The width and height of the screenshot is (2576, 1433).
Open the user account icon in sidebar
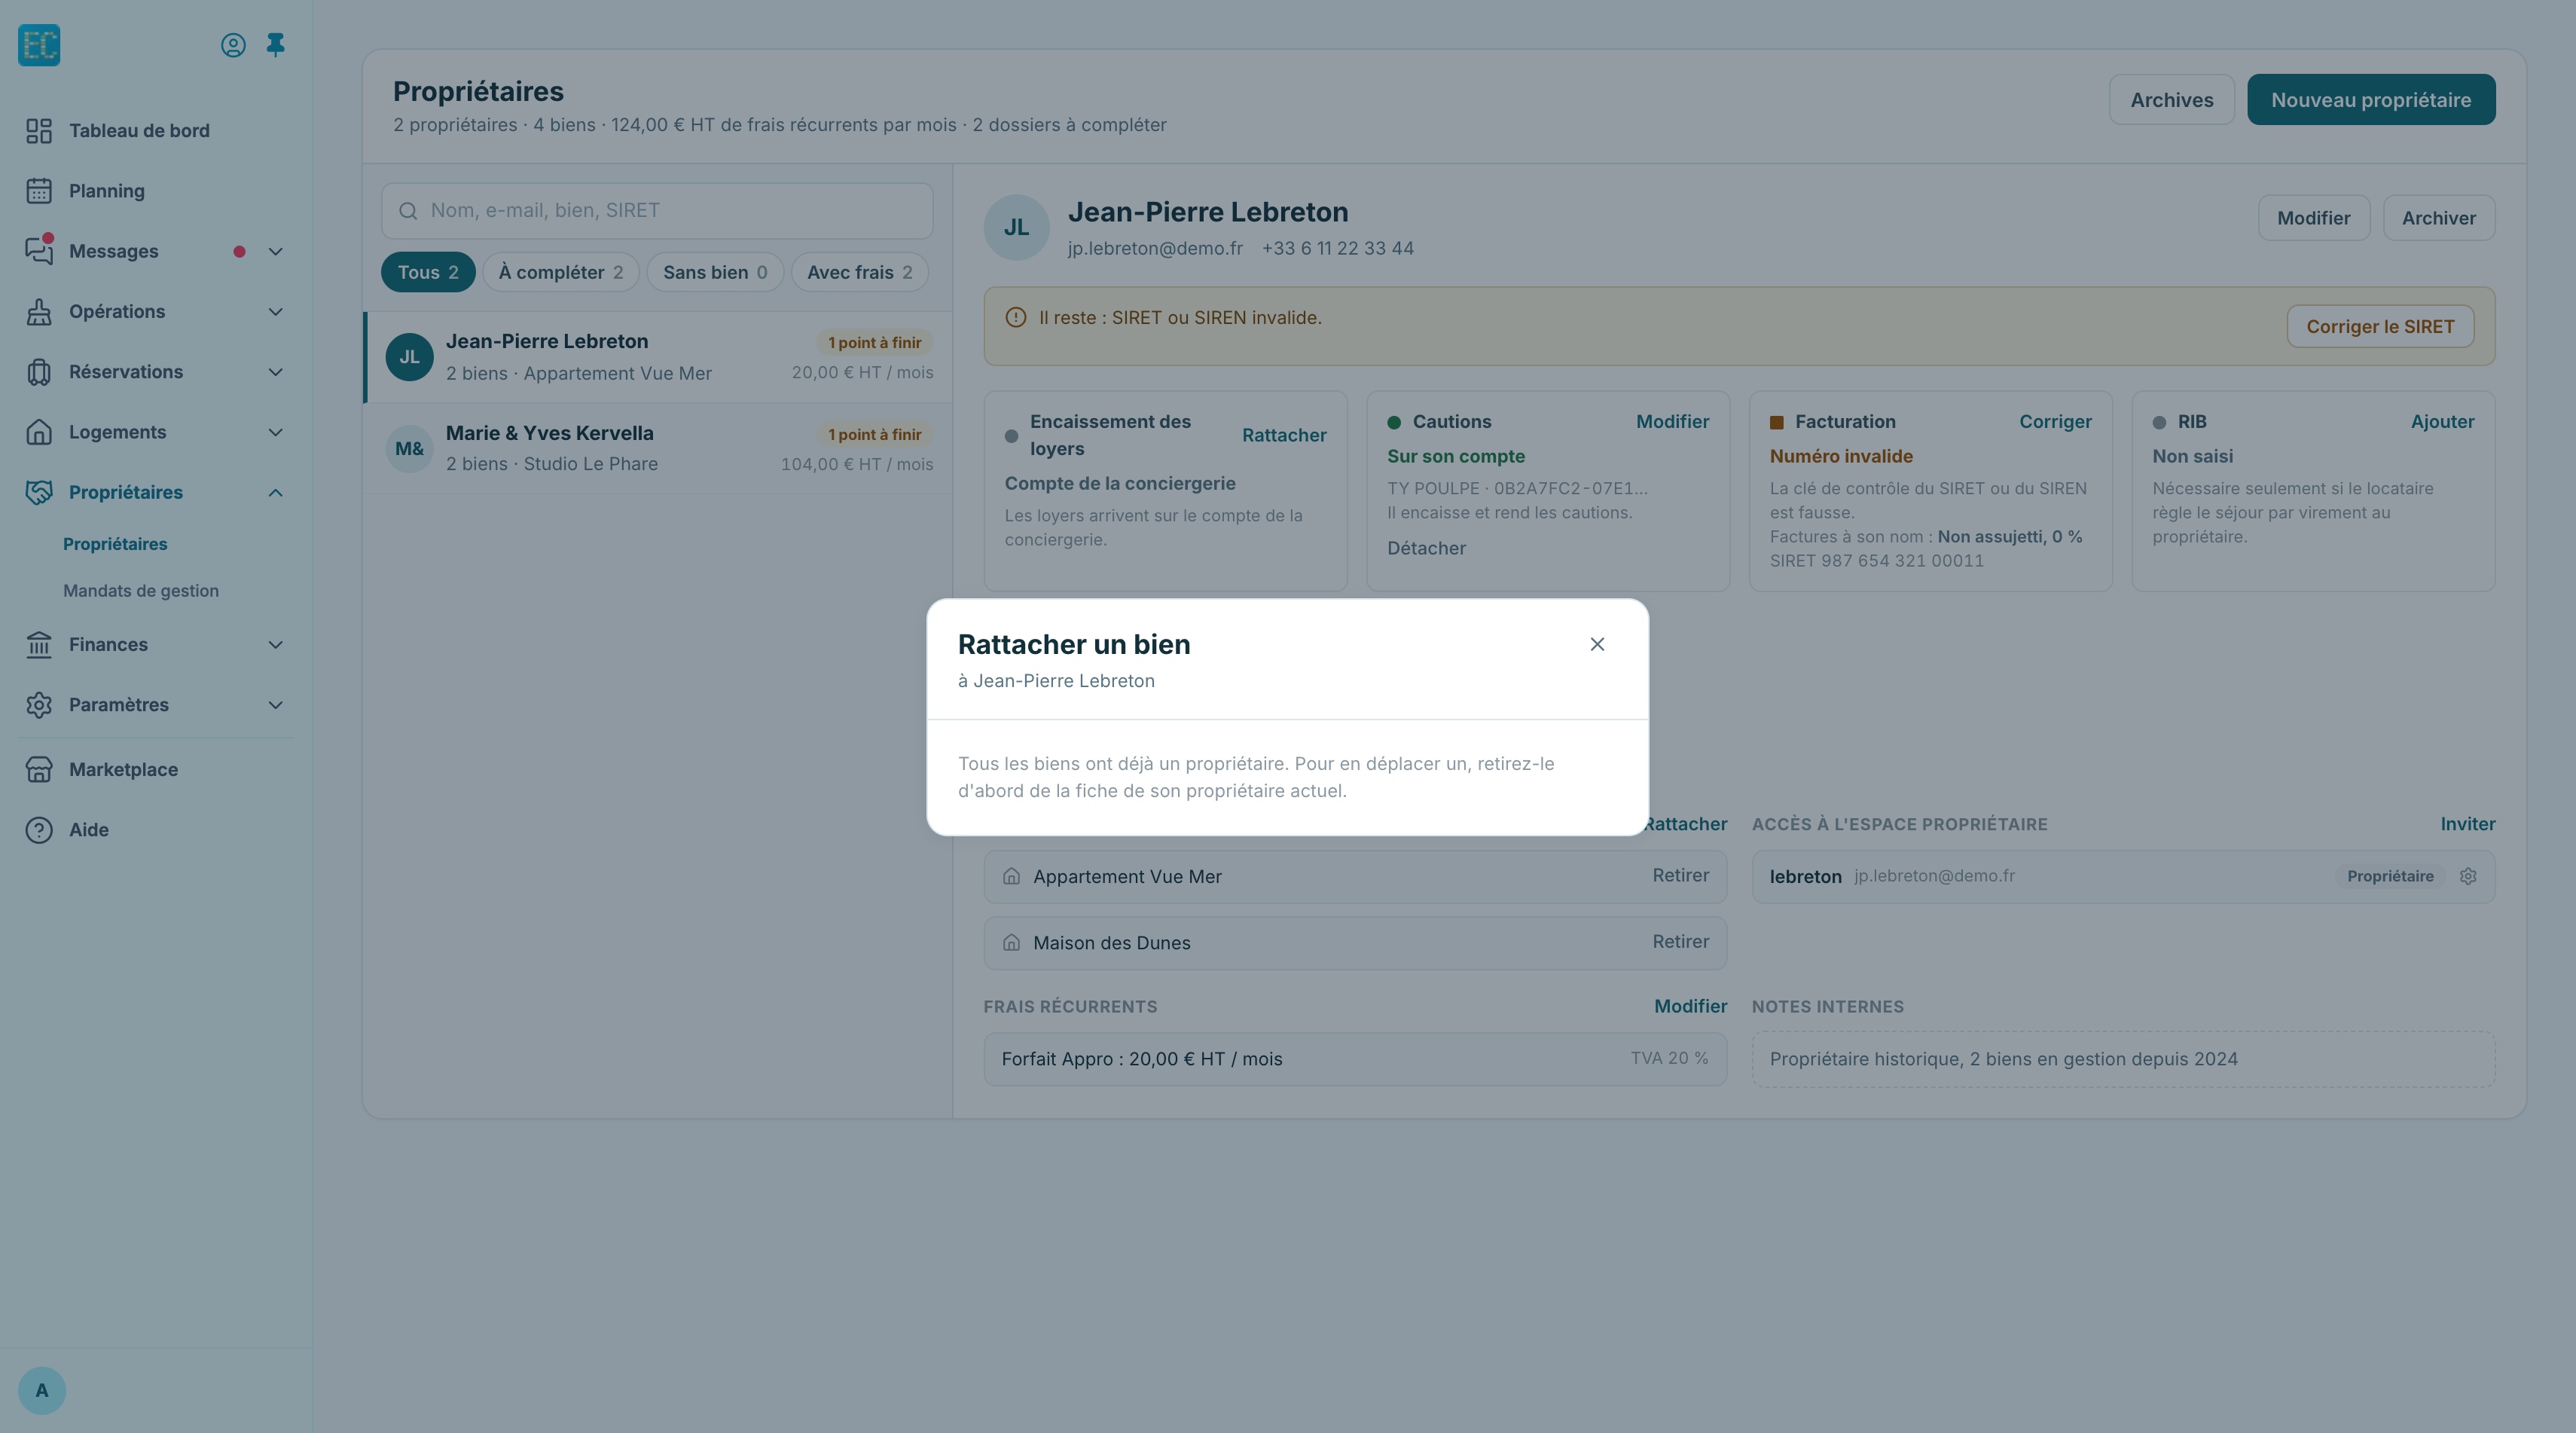coord(233,45)
